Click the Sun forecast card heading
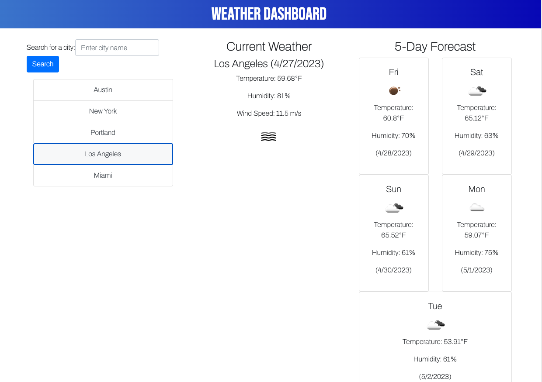Viewport: 542px width, 382px height. pos(393,189)
